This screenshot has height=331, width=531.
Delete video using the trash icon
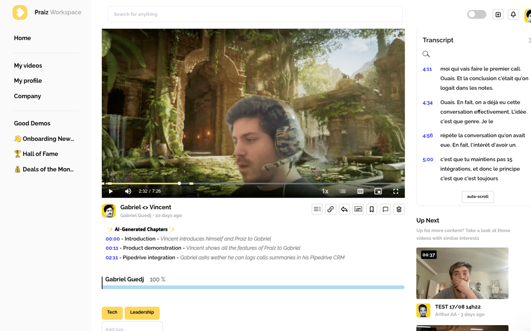pos(399,209)
